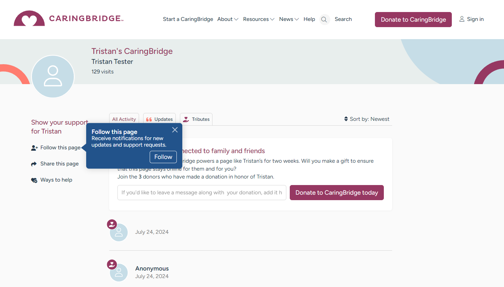Open the Start a CaringBridge link
This screenshot has width=504, height=287.
coord(188,19)
